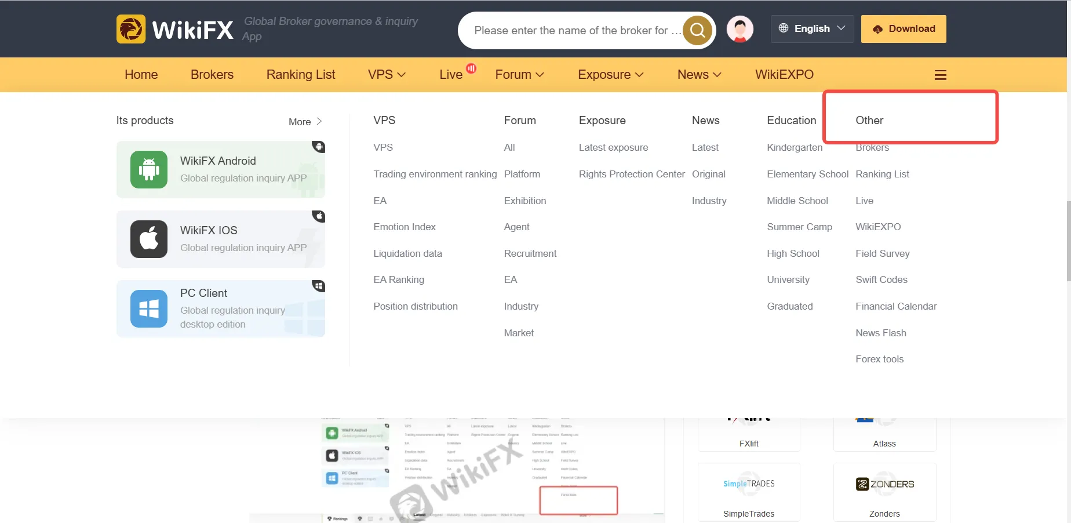This screenshot has height=523, width=1071.
Task: Open the Live nav item
Action: click(451, 74)
